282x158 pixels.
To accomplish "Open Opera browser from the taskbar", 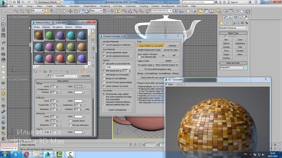I will pos(26,154).
